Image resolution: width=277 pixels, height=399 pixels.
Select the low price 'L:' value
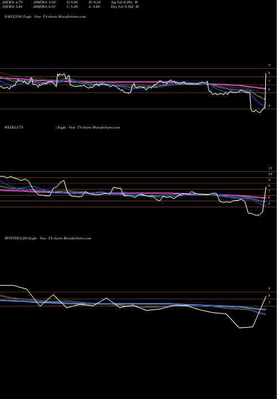point(94,7)
